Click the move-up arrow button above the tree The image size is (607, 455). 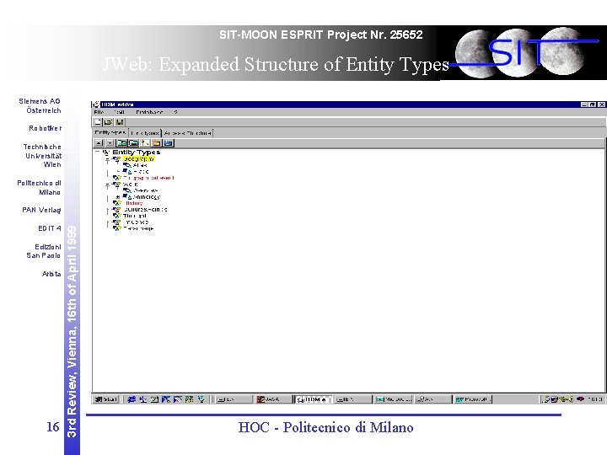[99, 143]
